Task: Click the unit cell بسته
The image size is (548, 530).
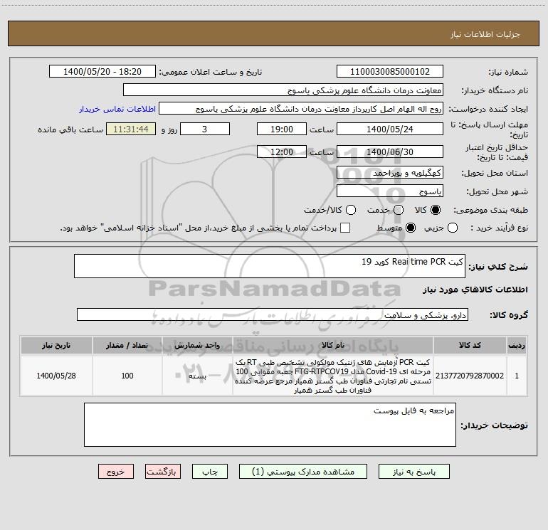Action: click(x=197, y=376)
